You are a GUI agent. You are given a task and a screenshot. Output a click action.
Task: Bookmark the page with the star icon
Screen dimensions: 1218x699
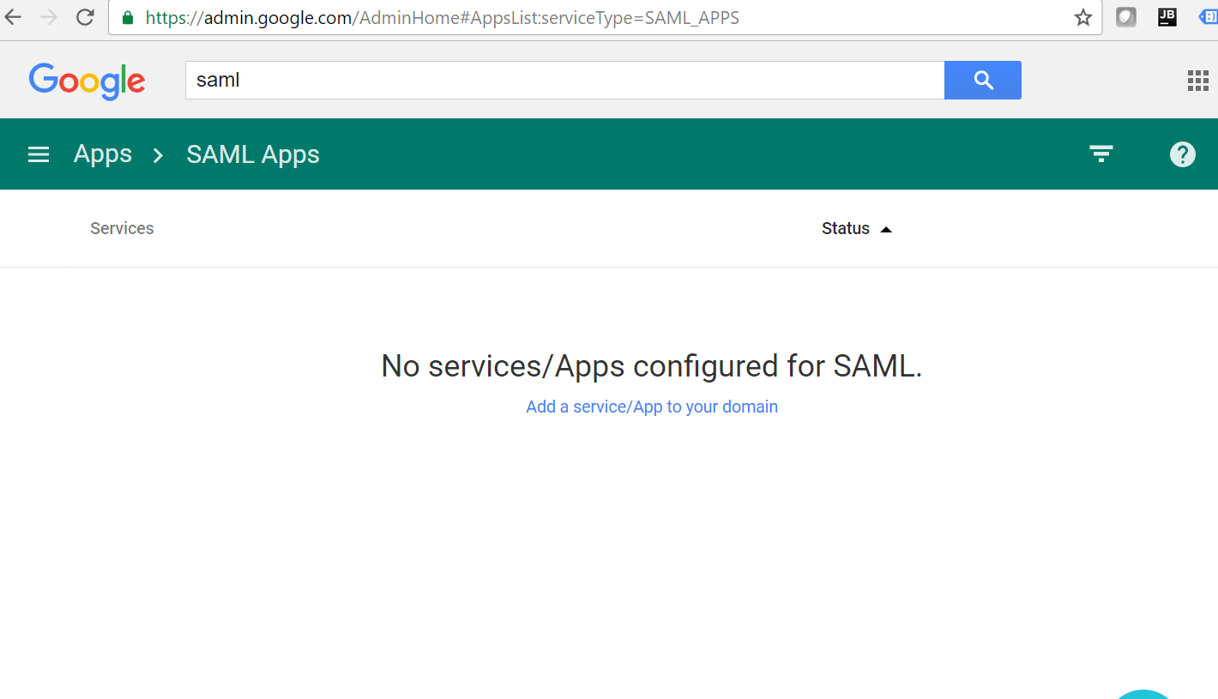[x=1082, y=16]
